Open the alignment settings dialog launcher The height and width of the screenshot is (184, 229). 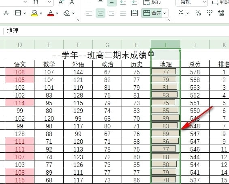(x=169, y=20)
